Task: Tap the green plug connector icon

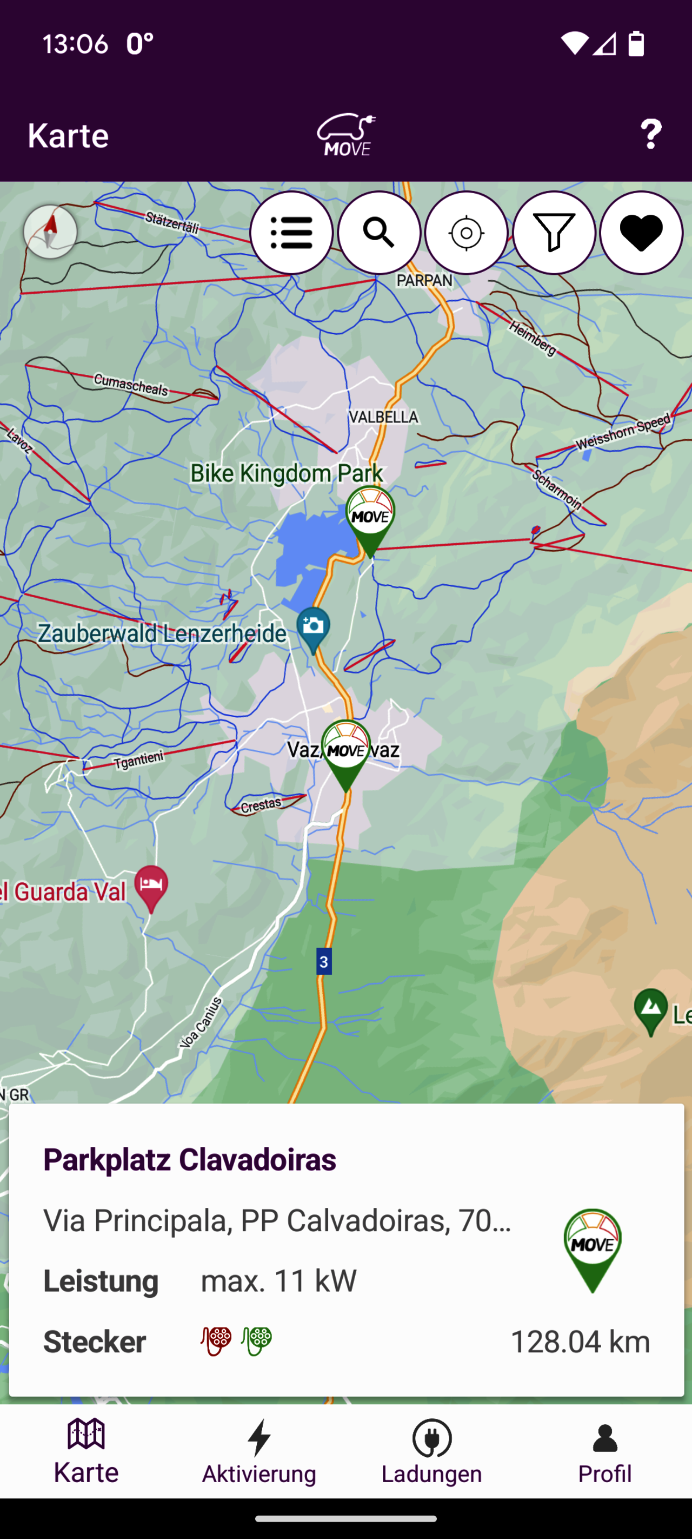Action: click(x=257, y=1341)
